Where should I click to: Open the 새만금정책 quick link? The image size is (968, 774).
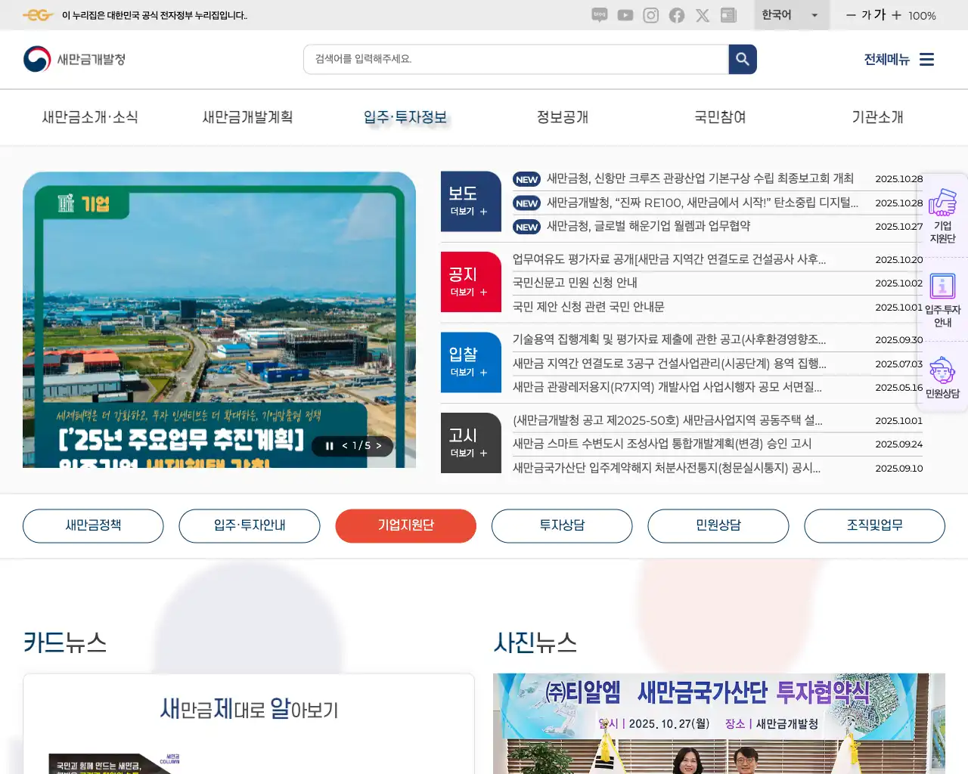click(93, 525)
